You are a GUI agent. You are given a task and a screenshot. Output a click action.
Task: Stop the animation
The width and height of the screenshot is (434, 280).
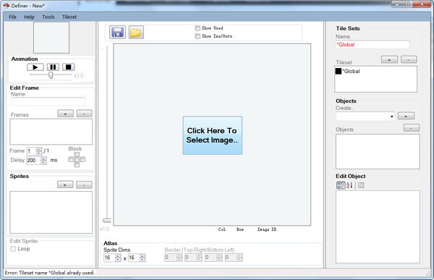click(69, 67)
